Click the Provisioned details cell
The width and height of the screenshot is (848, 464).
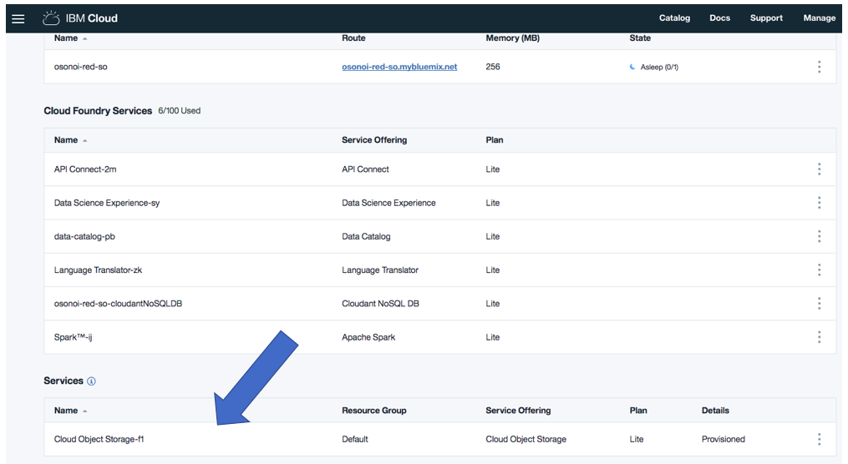pyautogui.click(x=724, y=439)
